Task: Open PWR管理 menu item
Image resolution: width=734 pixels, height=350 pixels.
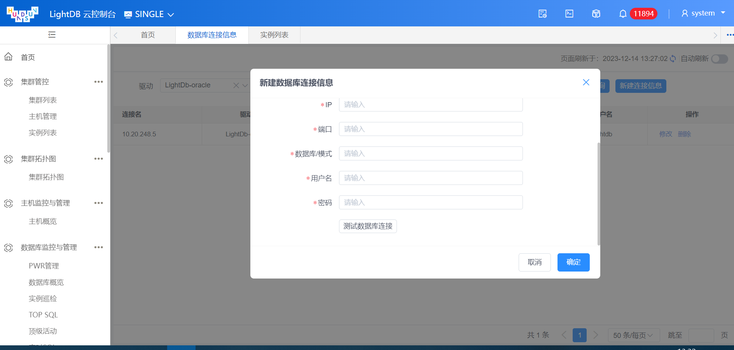Action: 44,266
